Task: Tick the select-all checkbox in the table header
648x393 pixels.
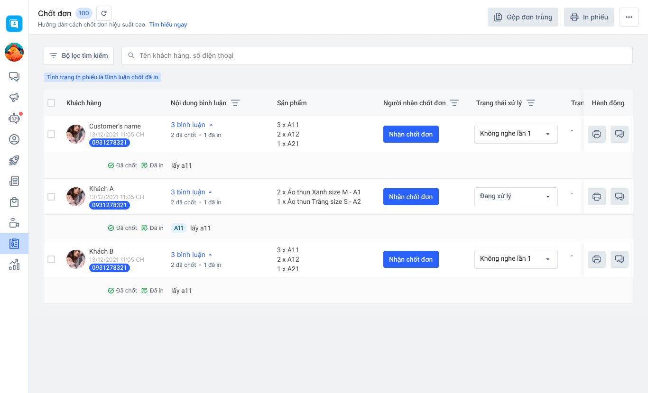Action: pyautogui.click(x=51, y=103)
